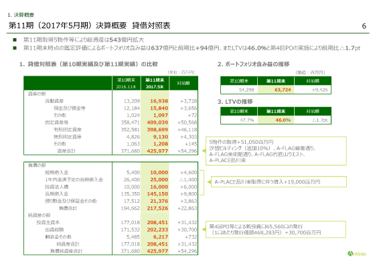Click row label '負債合計'

click(x=68, y=208)
